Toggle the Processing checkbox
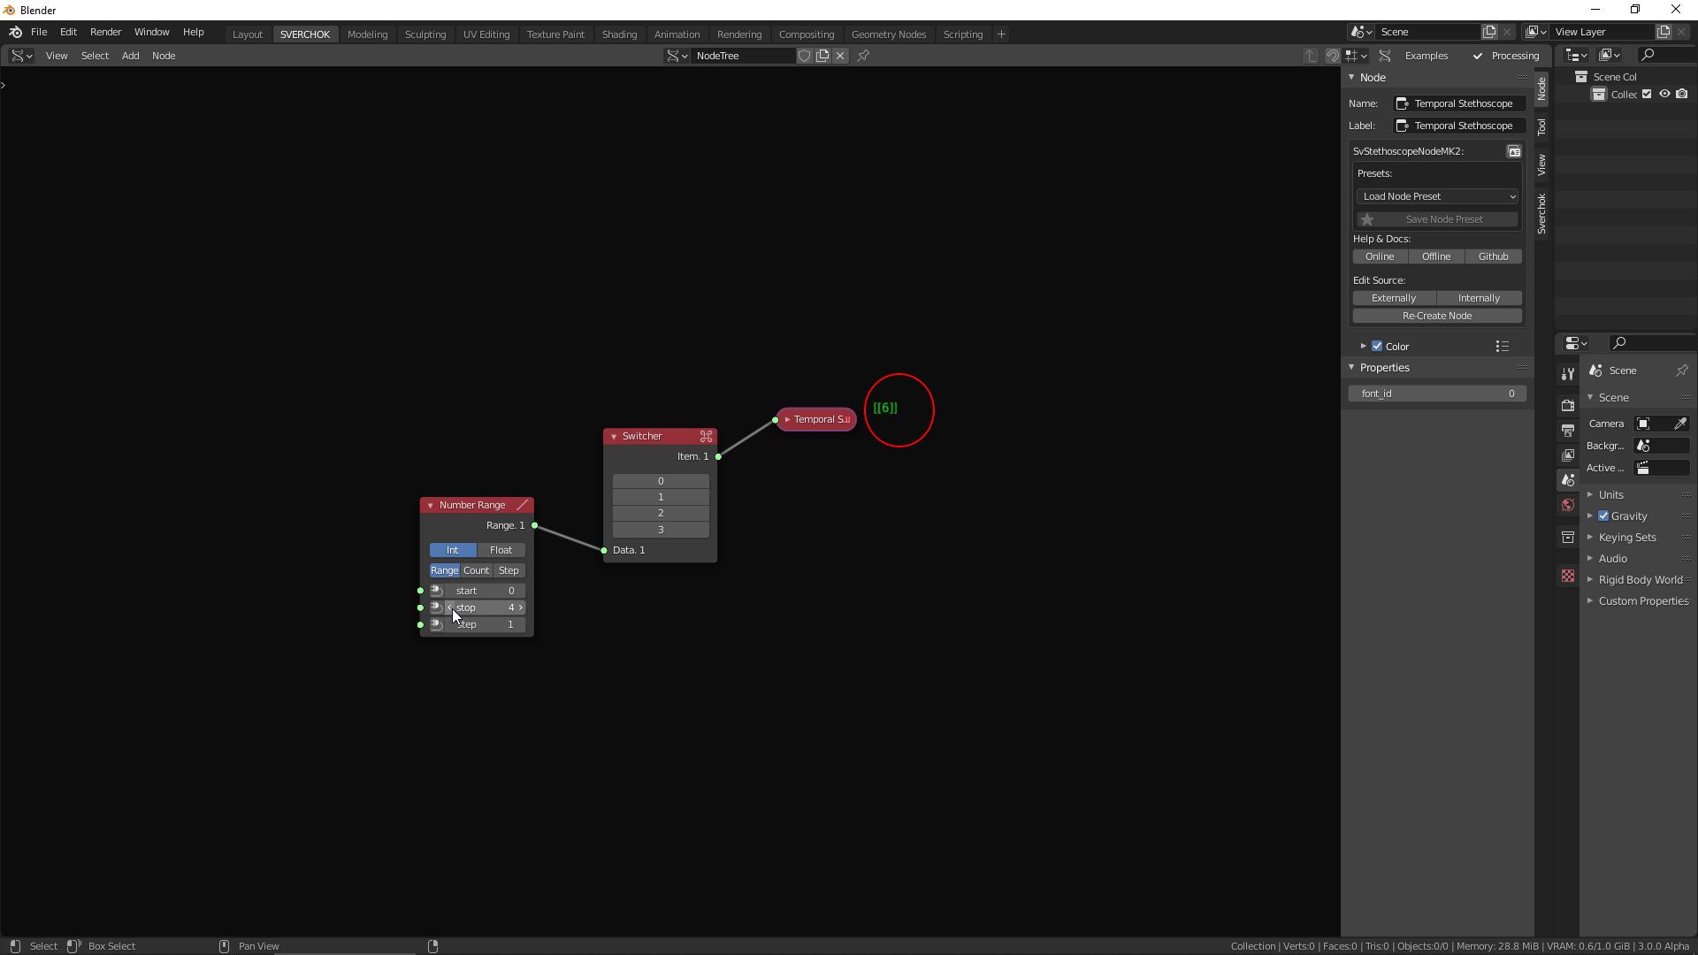The width and height of the screenshot is (1698, 955). [x=1477, y=55]
